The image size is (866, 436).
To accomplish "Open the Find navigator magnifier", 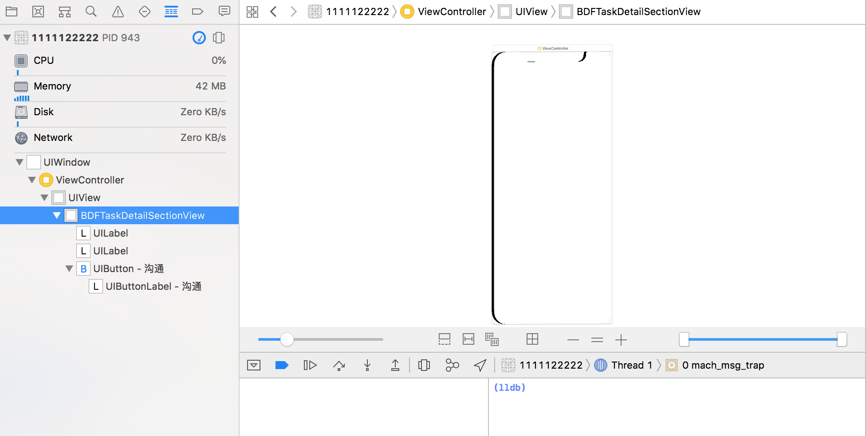I will tap(91, 12).
